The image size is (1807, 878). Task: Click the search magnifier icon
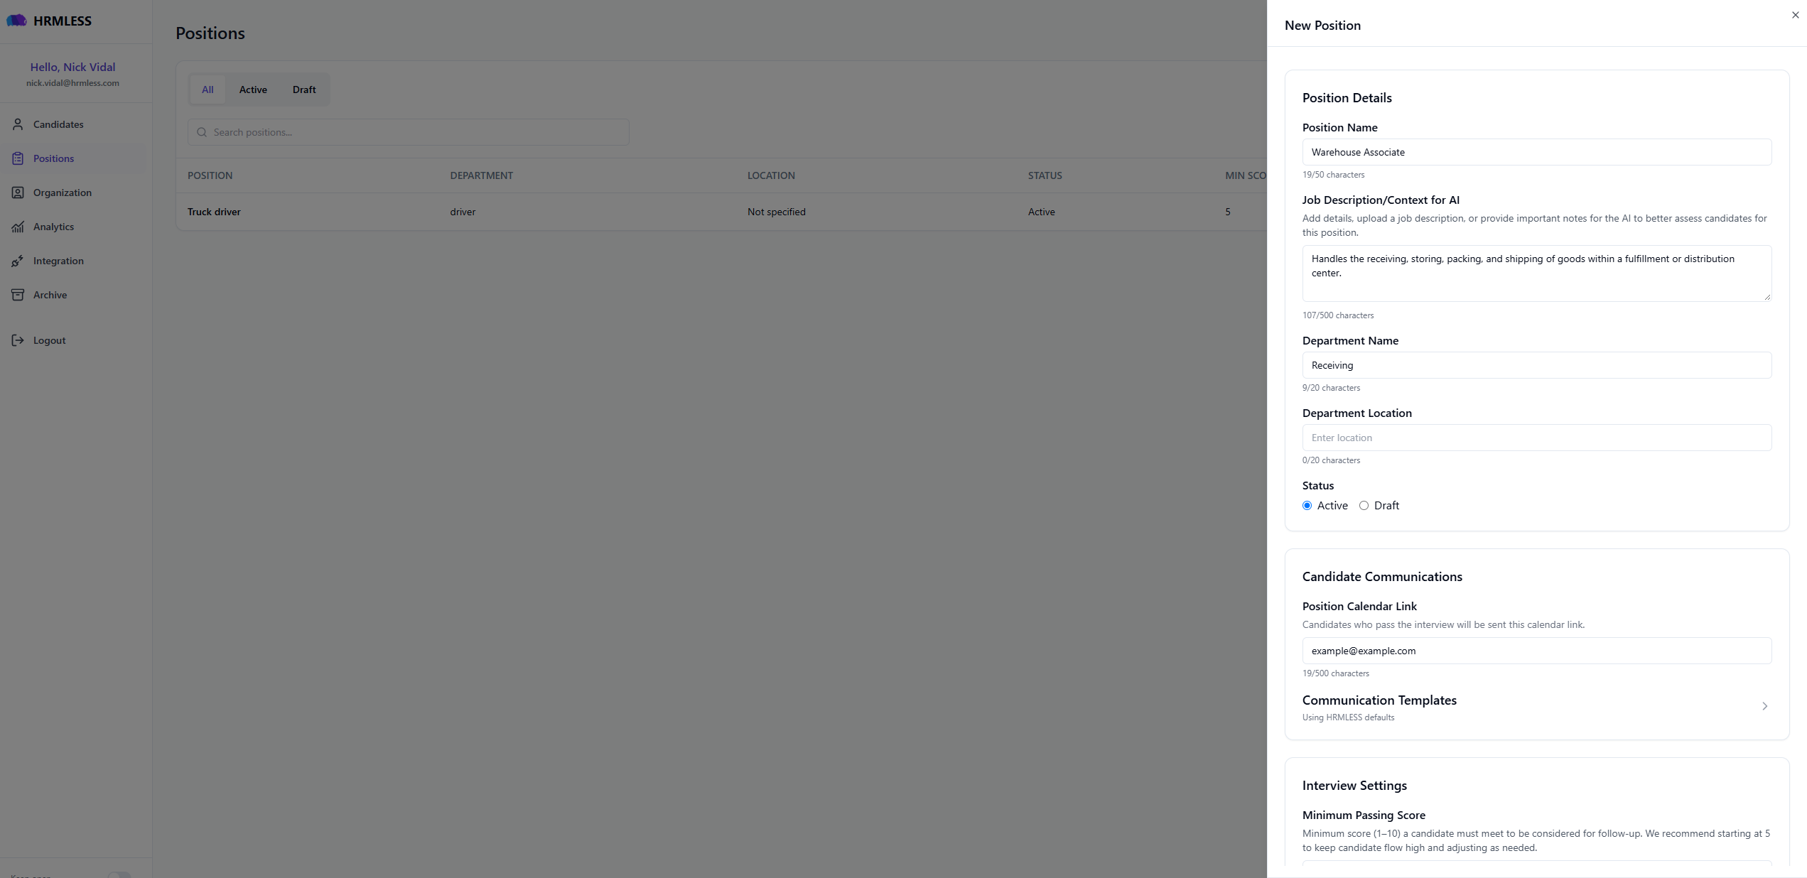[202, 132]
